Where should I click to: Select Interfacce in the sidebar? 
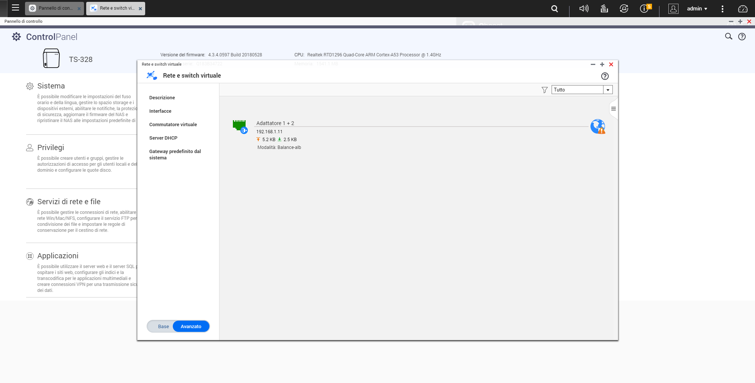(160, 111)
